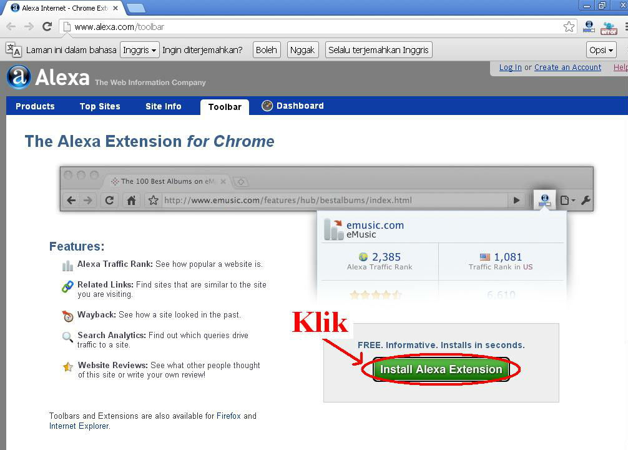Viewport: 628px width, 450px height.
Task: Reload the page with refresh icon
Action: point(47,26)
